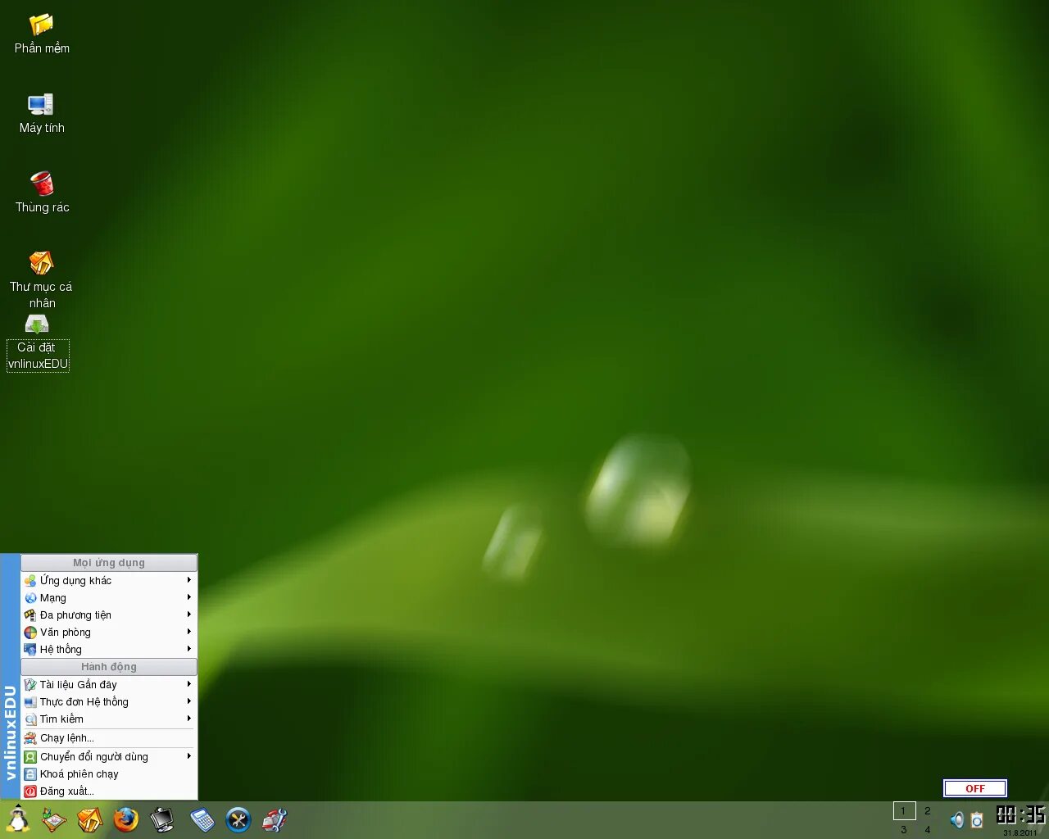Switch to virtual desktop 3
Viewport: 1049px width, 839px height.
pyautogui.click(x=904, y=829)
